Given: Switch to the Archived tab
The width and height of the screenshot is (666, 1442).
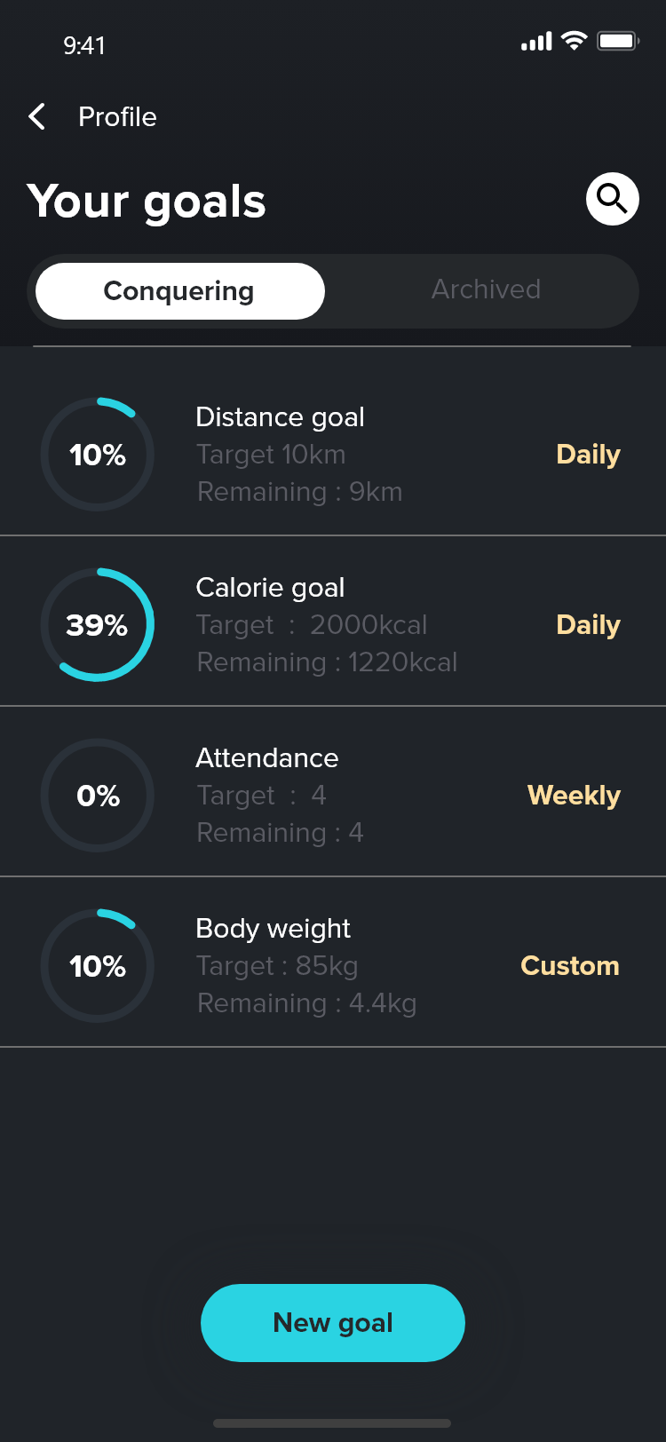Looking at the screenshot, I should click(x=486, y=290).
